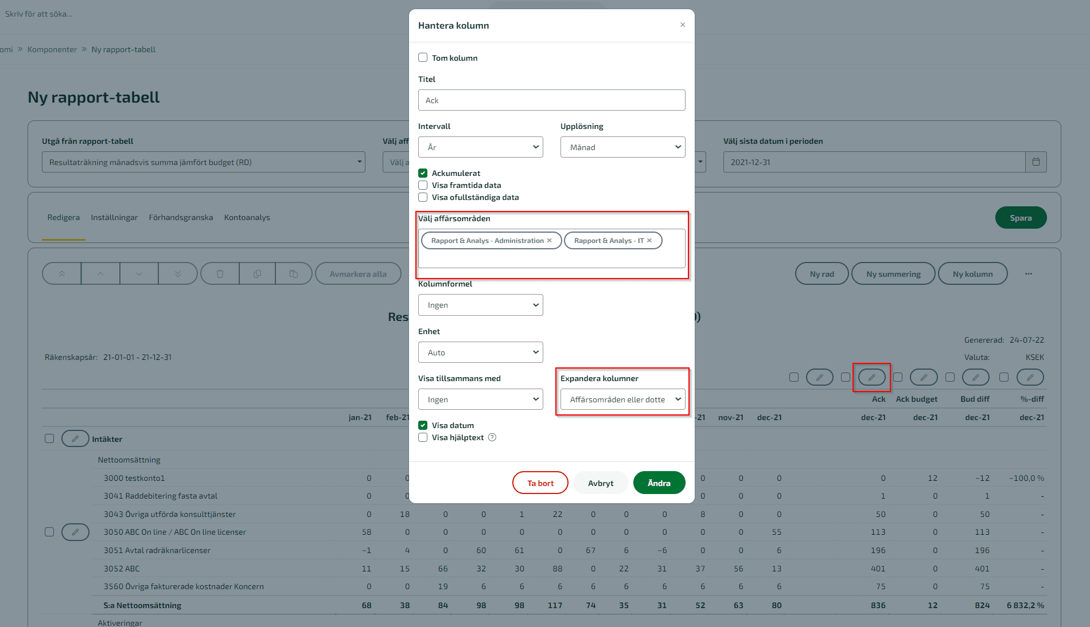Viewport: 1090px width, 627px height.
Task: Edit the Bud diff column pencil
Action: coord(976,377)
